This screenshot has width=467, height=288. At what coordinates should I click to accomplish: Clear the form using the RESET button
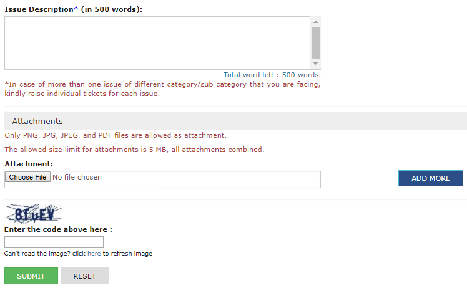(x=85, y=276)
